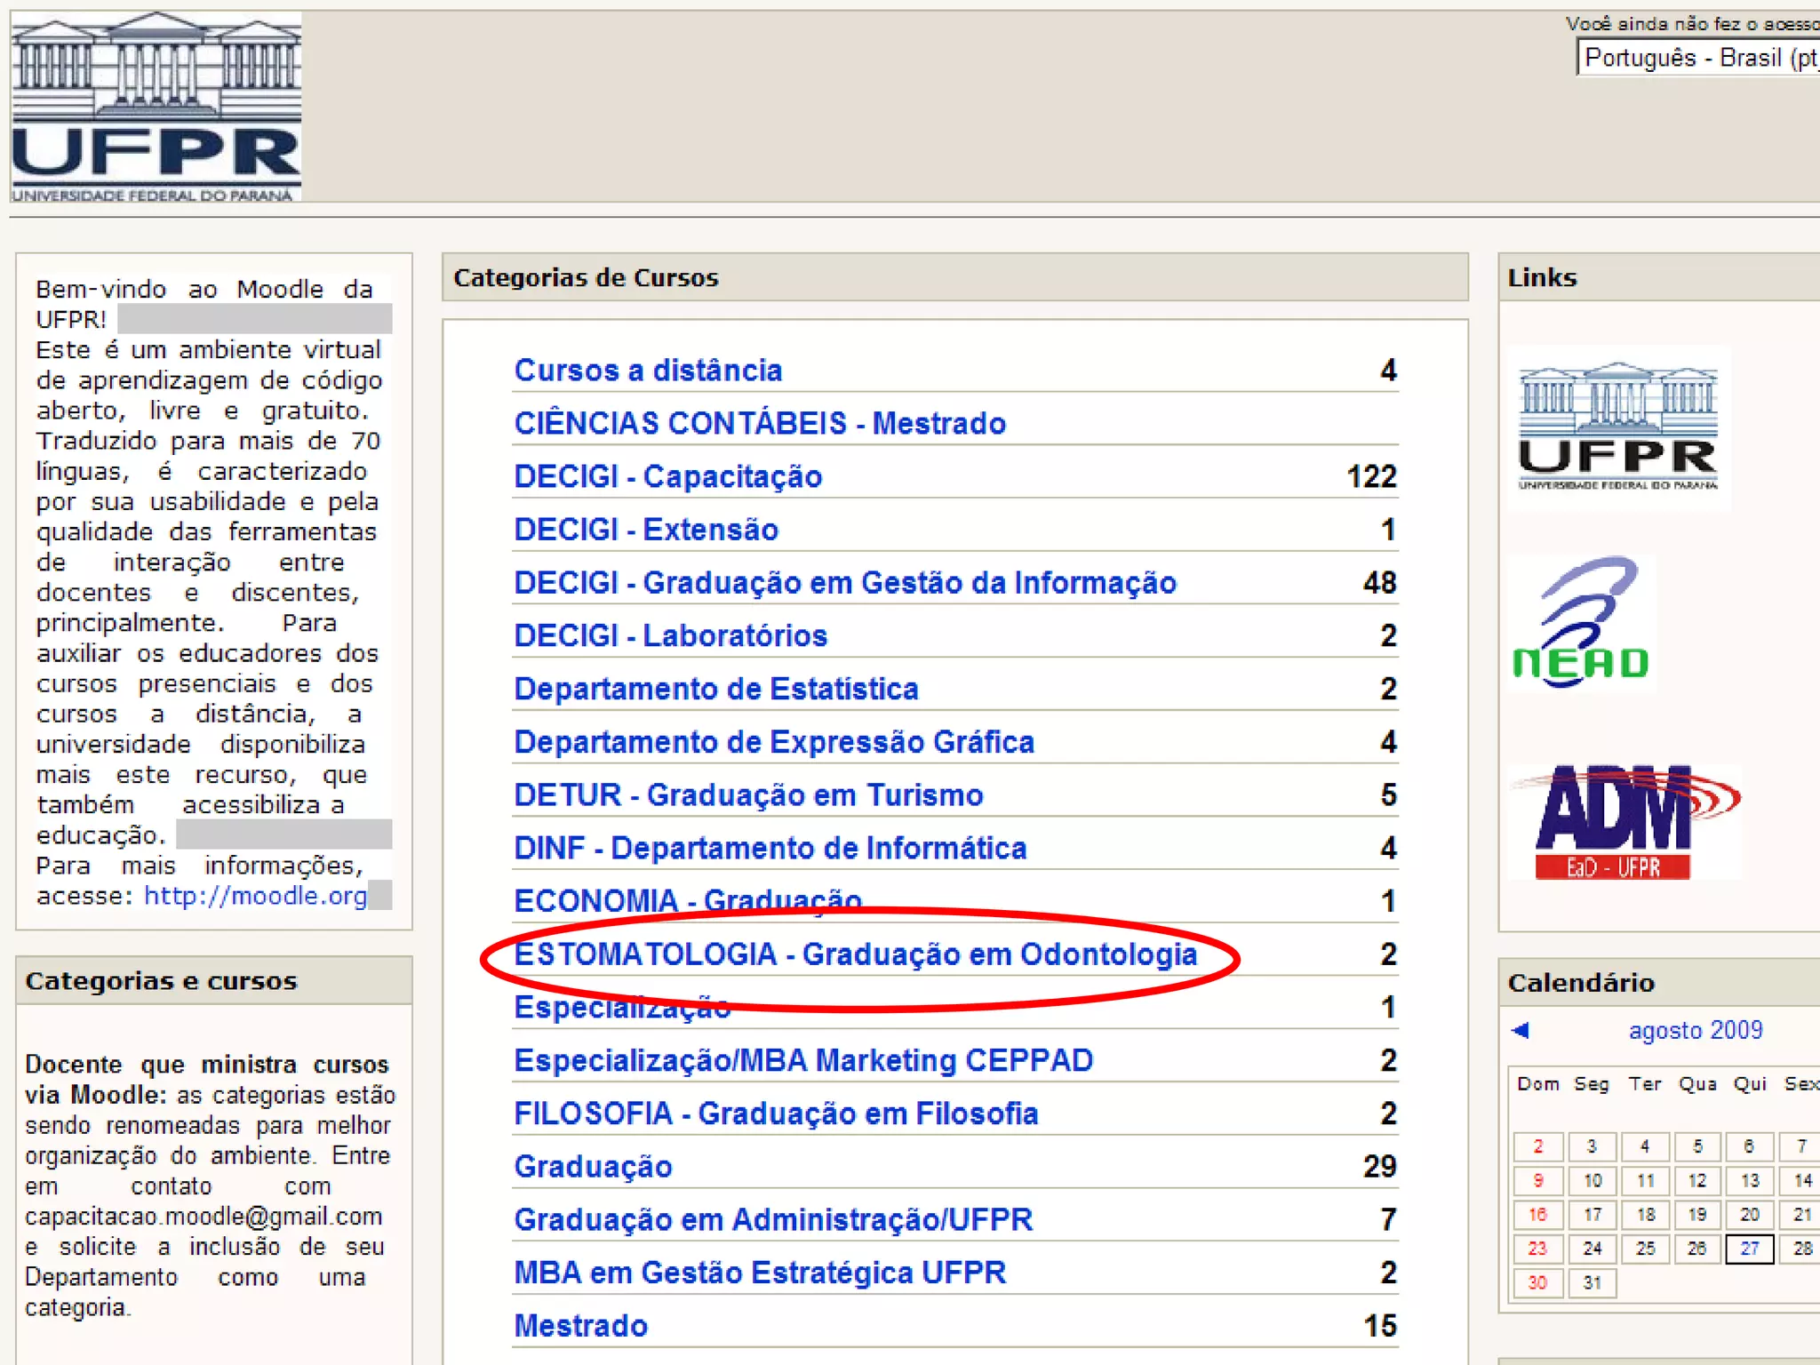
Task: Open FILOSOFIA - Graduação em Filosofia category
Action: (776, 1114)
